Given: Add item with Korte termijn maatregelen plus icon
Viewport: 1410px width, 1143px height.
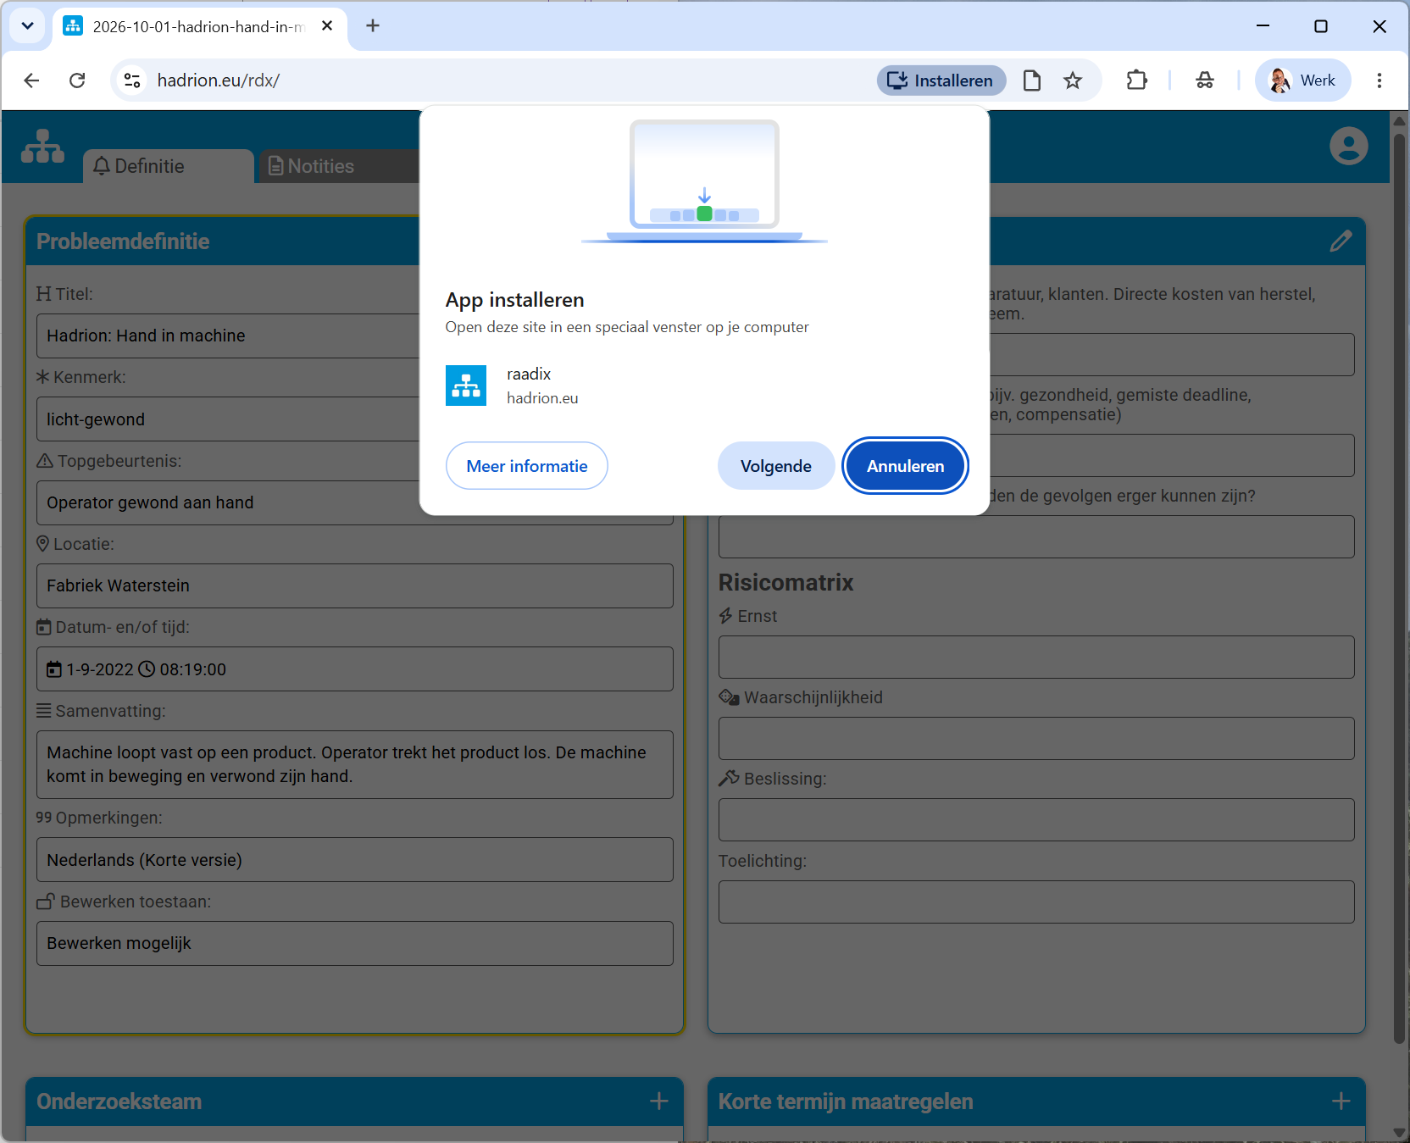Looking at the screenshot, I should [x=1341, y=1101].
